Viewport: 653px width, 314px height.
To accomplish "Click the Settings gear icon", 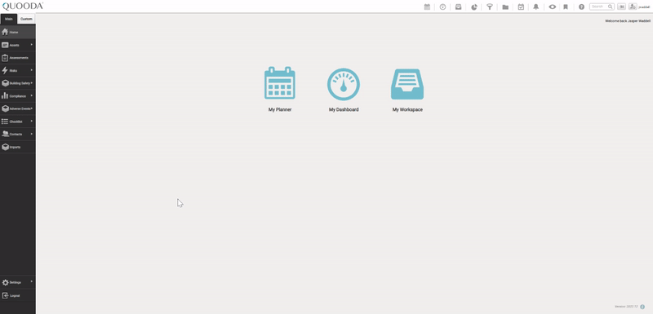I will click(x=5, y=282).
